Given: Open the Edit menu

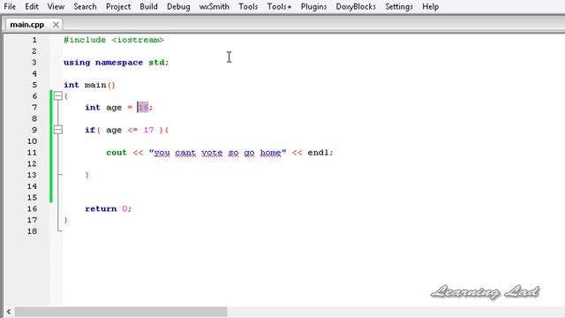Looking at the screenshot, I should point(32,6).
